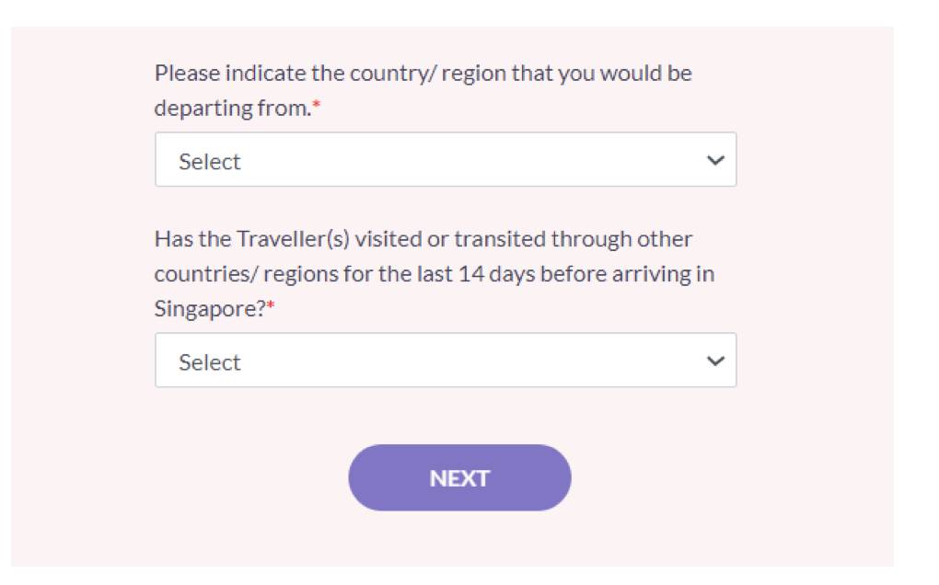The width and height of the screenshot is (939, 585).
Task: Click the word "Traveller(s)" in the question
Action: tap(293, 239)
